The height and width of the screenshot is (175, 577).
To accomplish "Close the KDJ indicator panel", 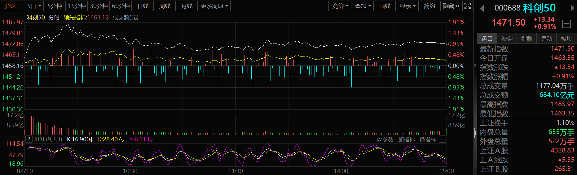I will click(443, 139).
